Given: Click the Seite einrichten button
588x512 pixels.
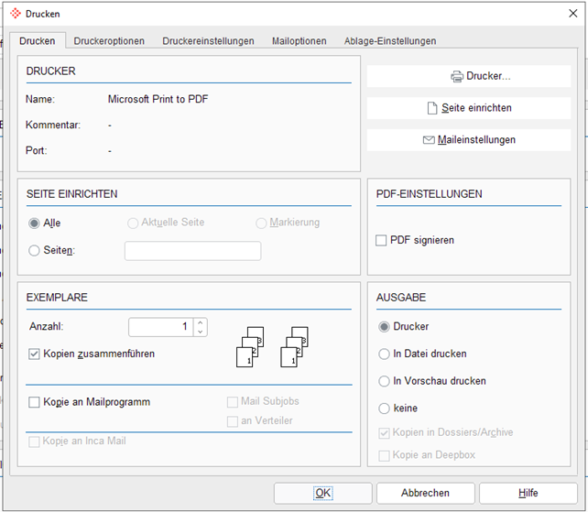Looking at the screenshot, I should click(x=469, y=108).
